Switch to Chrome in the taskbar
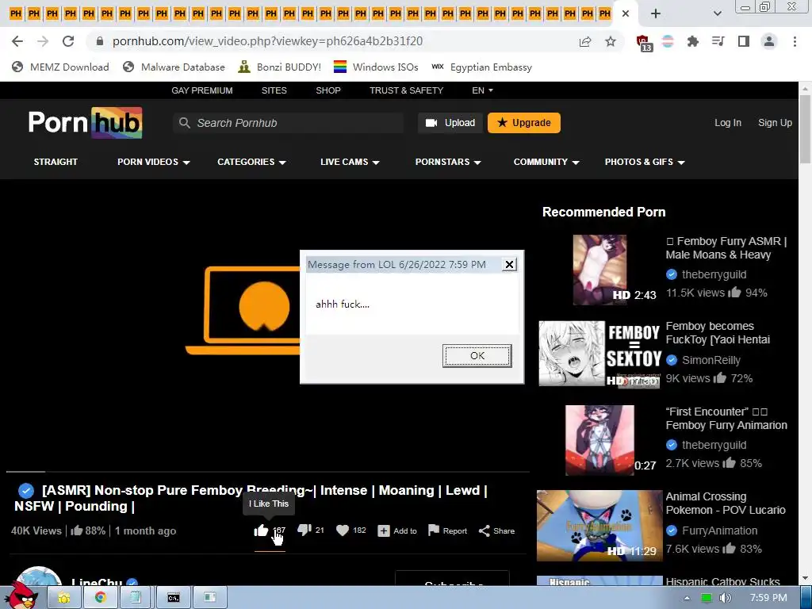The width and height of the screenshot is (812, 609). 100,598
